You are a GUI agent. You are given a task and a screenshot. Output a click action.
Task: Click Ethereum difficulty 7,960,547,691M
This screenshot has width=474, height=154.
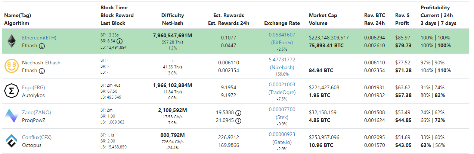(x=173, y=35)
